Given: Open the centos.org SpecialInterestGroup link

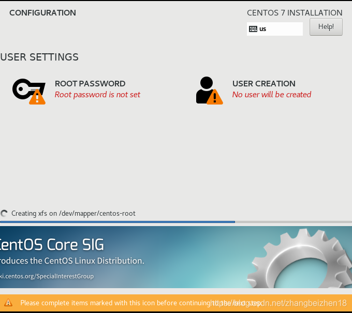Looking at the screenshot, I should coord(47,276).
